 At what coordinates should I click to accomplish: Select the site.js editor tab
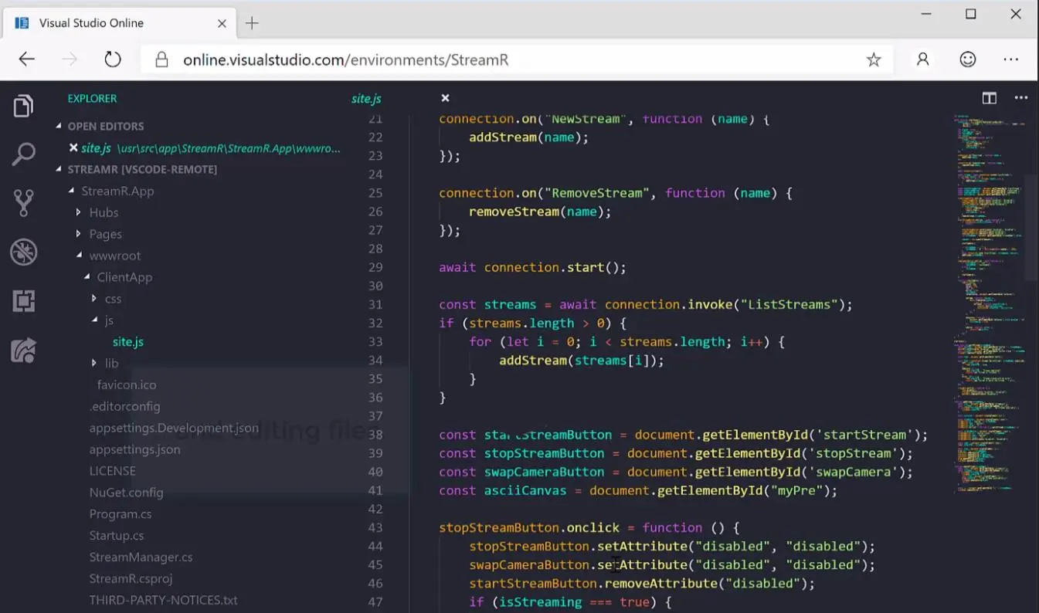point(366,98)
